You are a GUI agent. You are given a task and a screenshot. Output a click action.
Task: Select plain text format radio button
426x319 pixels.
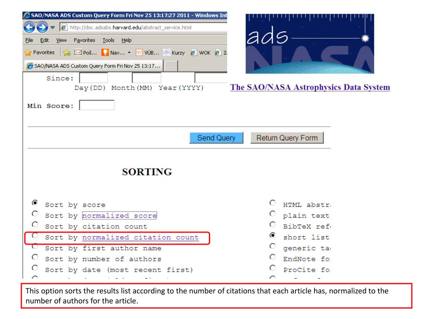(272, 213)
